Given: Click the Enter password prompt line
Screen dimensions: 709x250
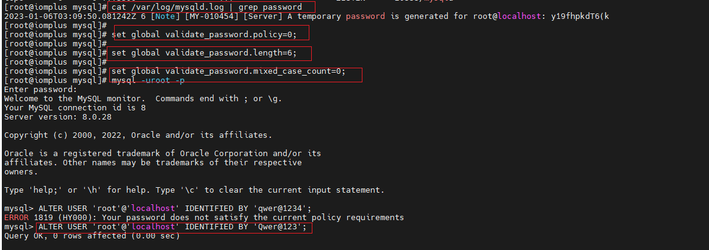Looking at the screenshot, I should (40, 90).
